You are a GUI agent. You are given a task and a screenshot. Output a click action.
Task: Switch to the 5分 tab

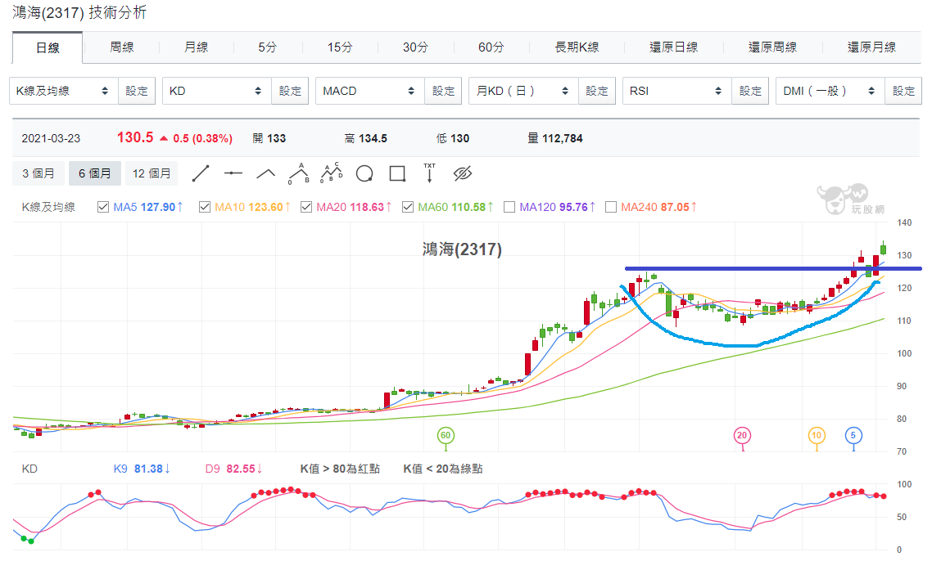point(268,47)
